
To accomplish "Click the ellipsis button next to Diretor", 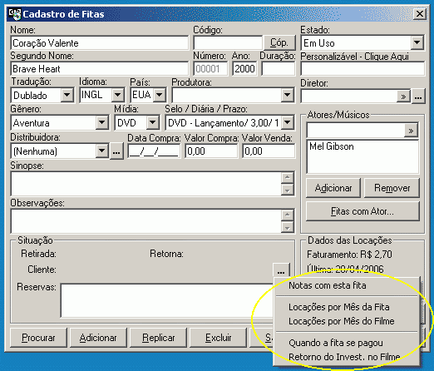I will 418,96.
